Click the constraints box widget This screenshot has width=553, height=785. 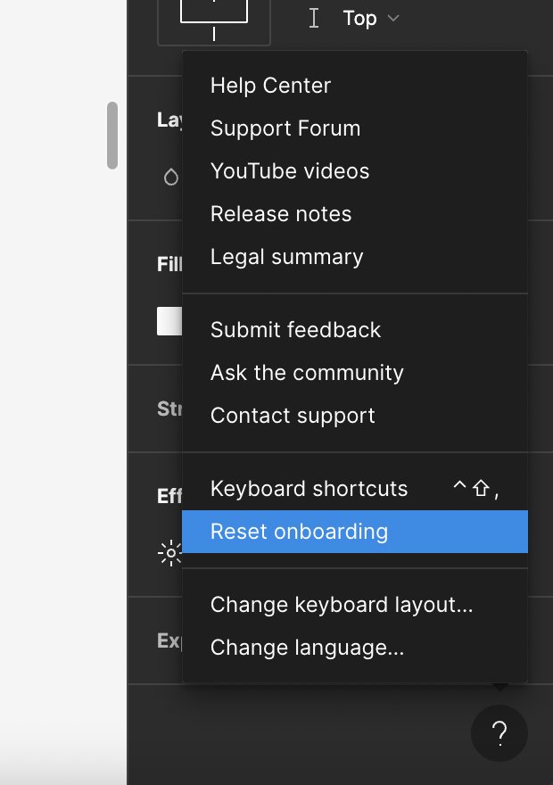coord(214,22)
